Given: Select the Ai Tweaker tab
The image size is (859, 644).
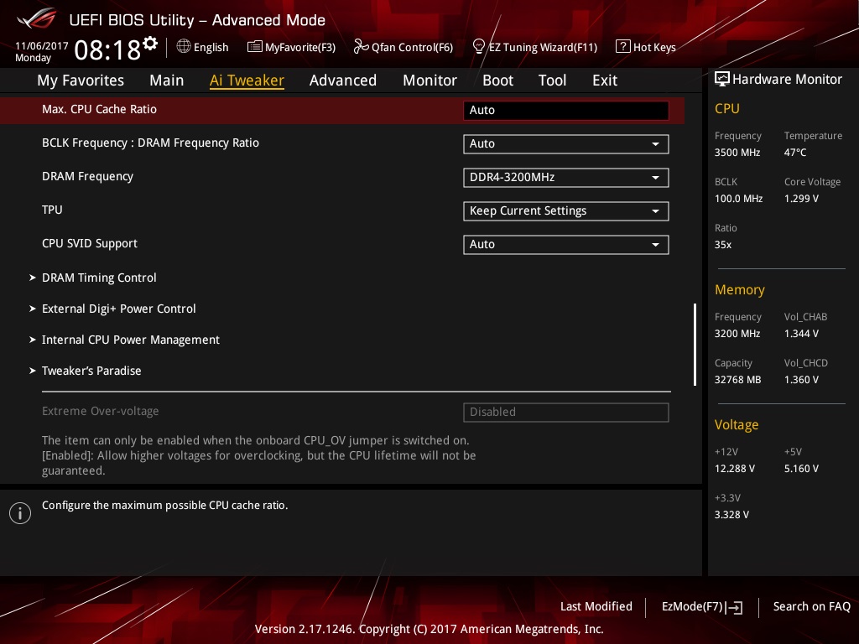Looking at the screenshot, I should click(247, 80).
